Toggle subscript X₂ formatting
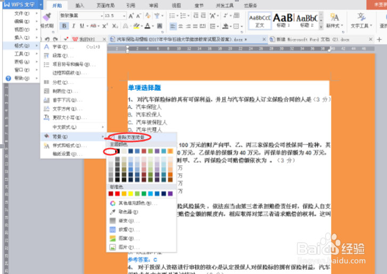The width and height of the screenshot is (387, 274). (115, 26)
